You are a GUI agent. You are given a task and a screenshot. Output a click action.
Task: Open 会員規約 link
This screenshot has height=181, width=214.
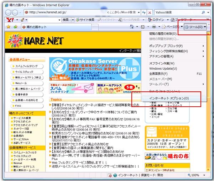[x=19, y=136]
